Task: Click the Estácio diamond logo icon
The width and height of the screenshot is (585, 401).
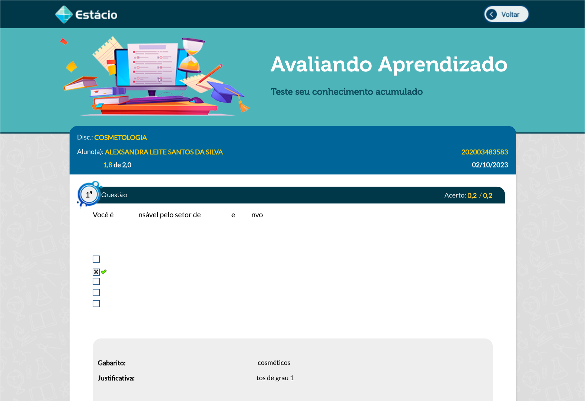Action: 64,15
